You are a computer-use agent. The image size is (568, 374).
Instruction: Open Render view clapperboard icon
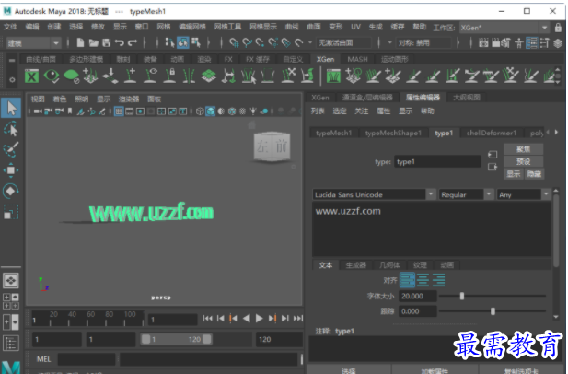[x=483, y=42]
